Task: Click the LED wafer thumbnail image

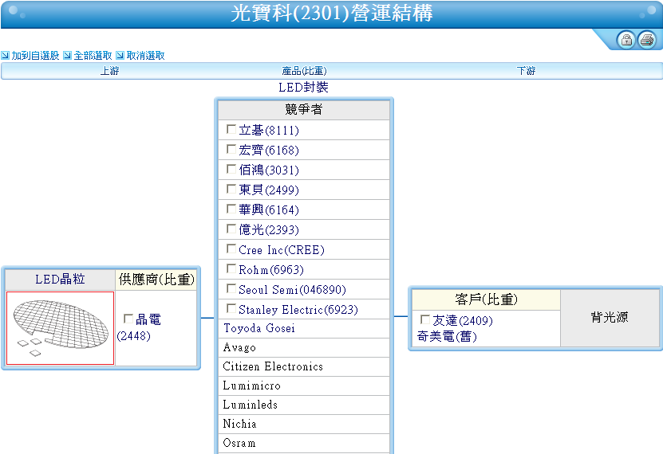Action: (x=60, y=328)
